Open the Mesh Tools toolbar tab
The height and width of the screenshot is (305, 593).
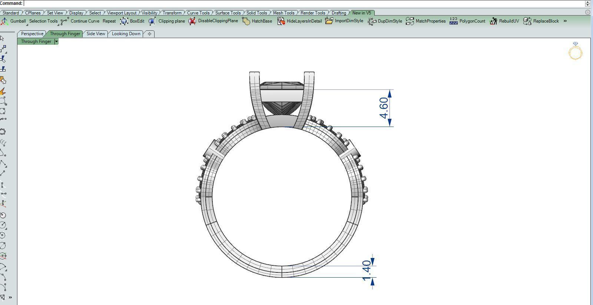pyautogui.click(x=284, y=13)
